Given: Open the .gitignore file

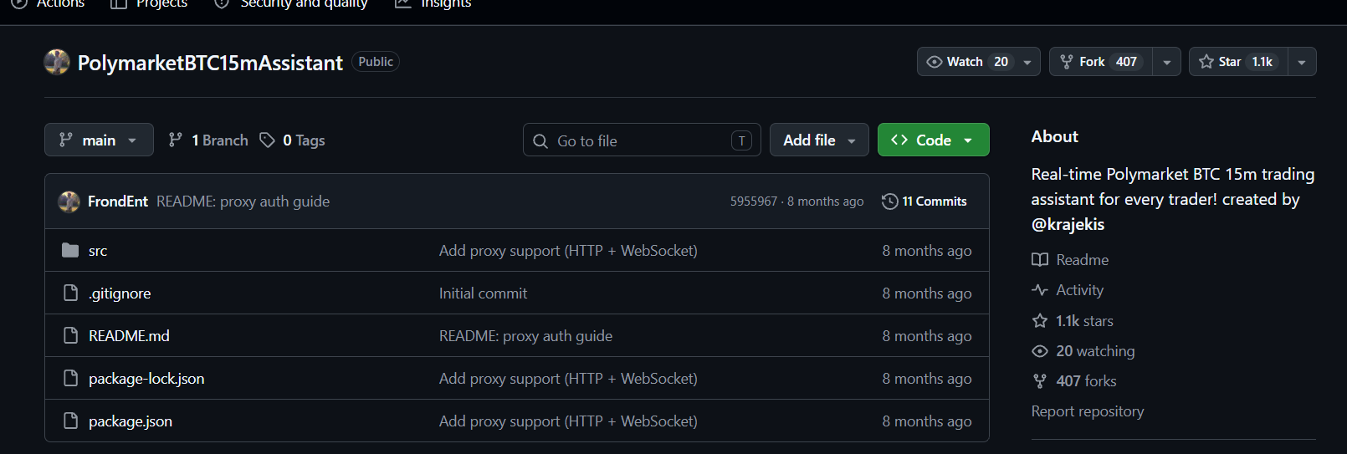Looking at the screenshot, I should pos(120,293).
